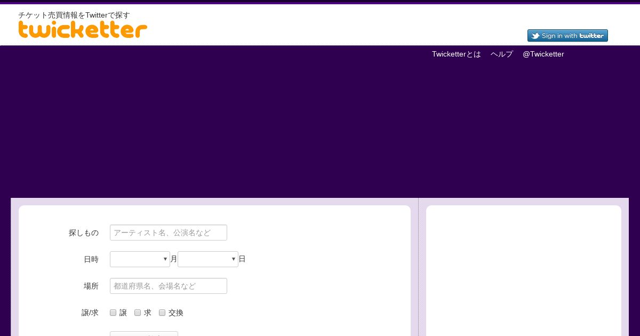
Task: Focus the 探しもの artist search field
Action: [169, 233]
